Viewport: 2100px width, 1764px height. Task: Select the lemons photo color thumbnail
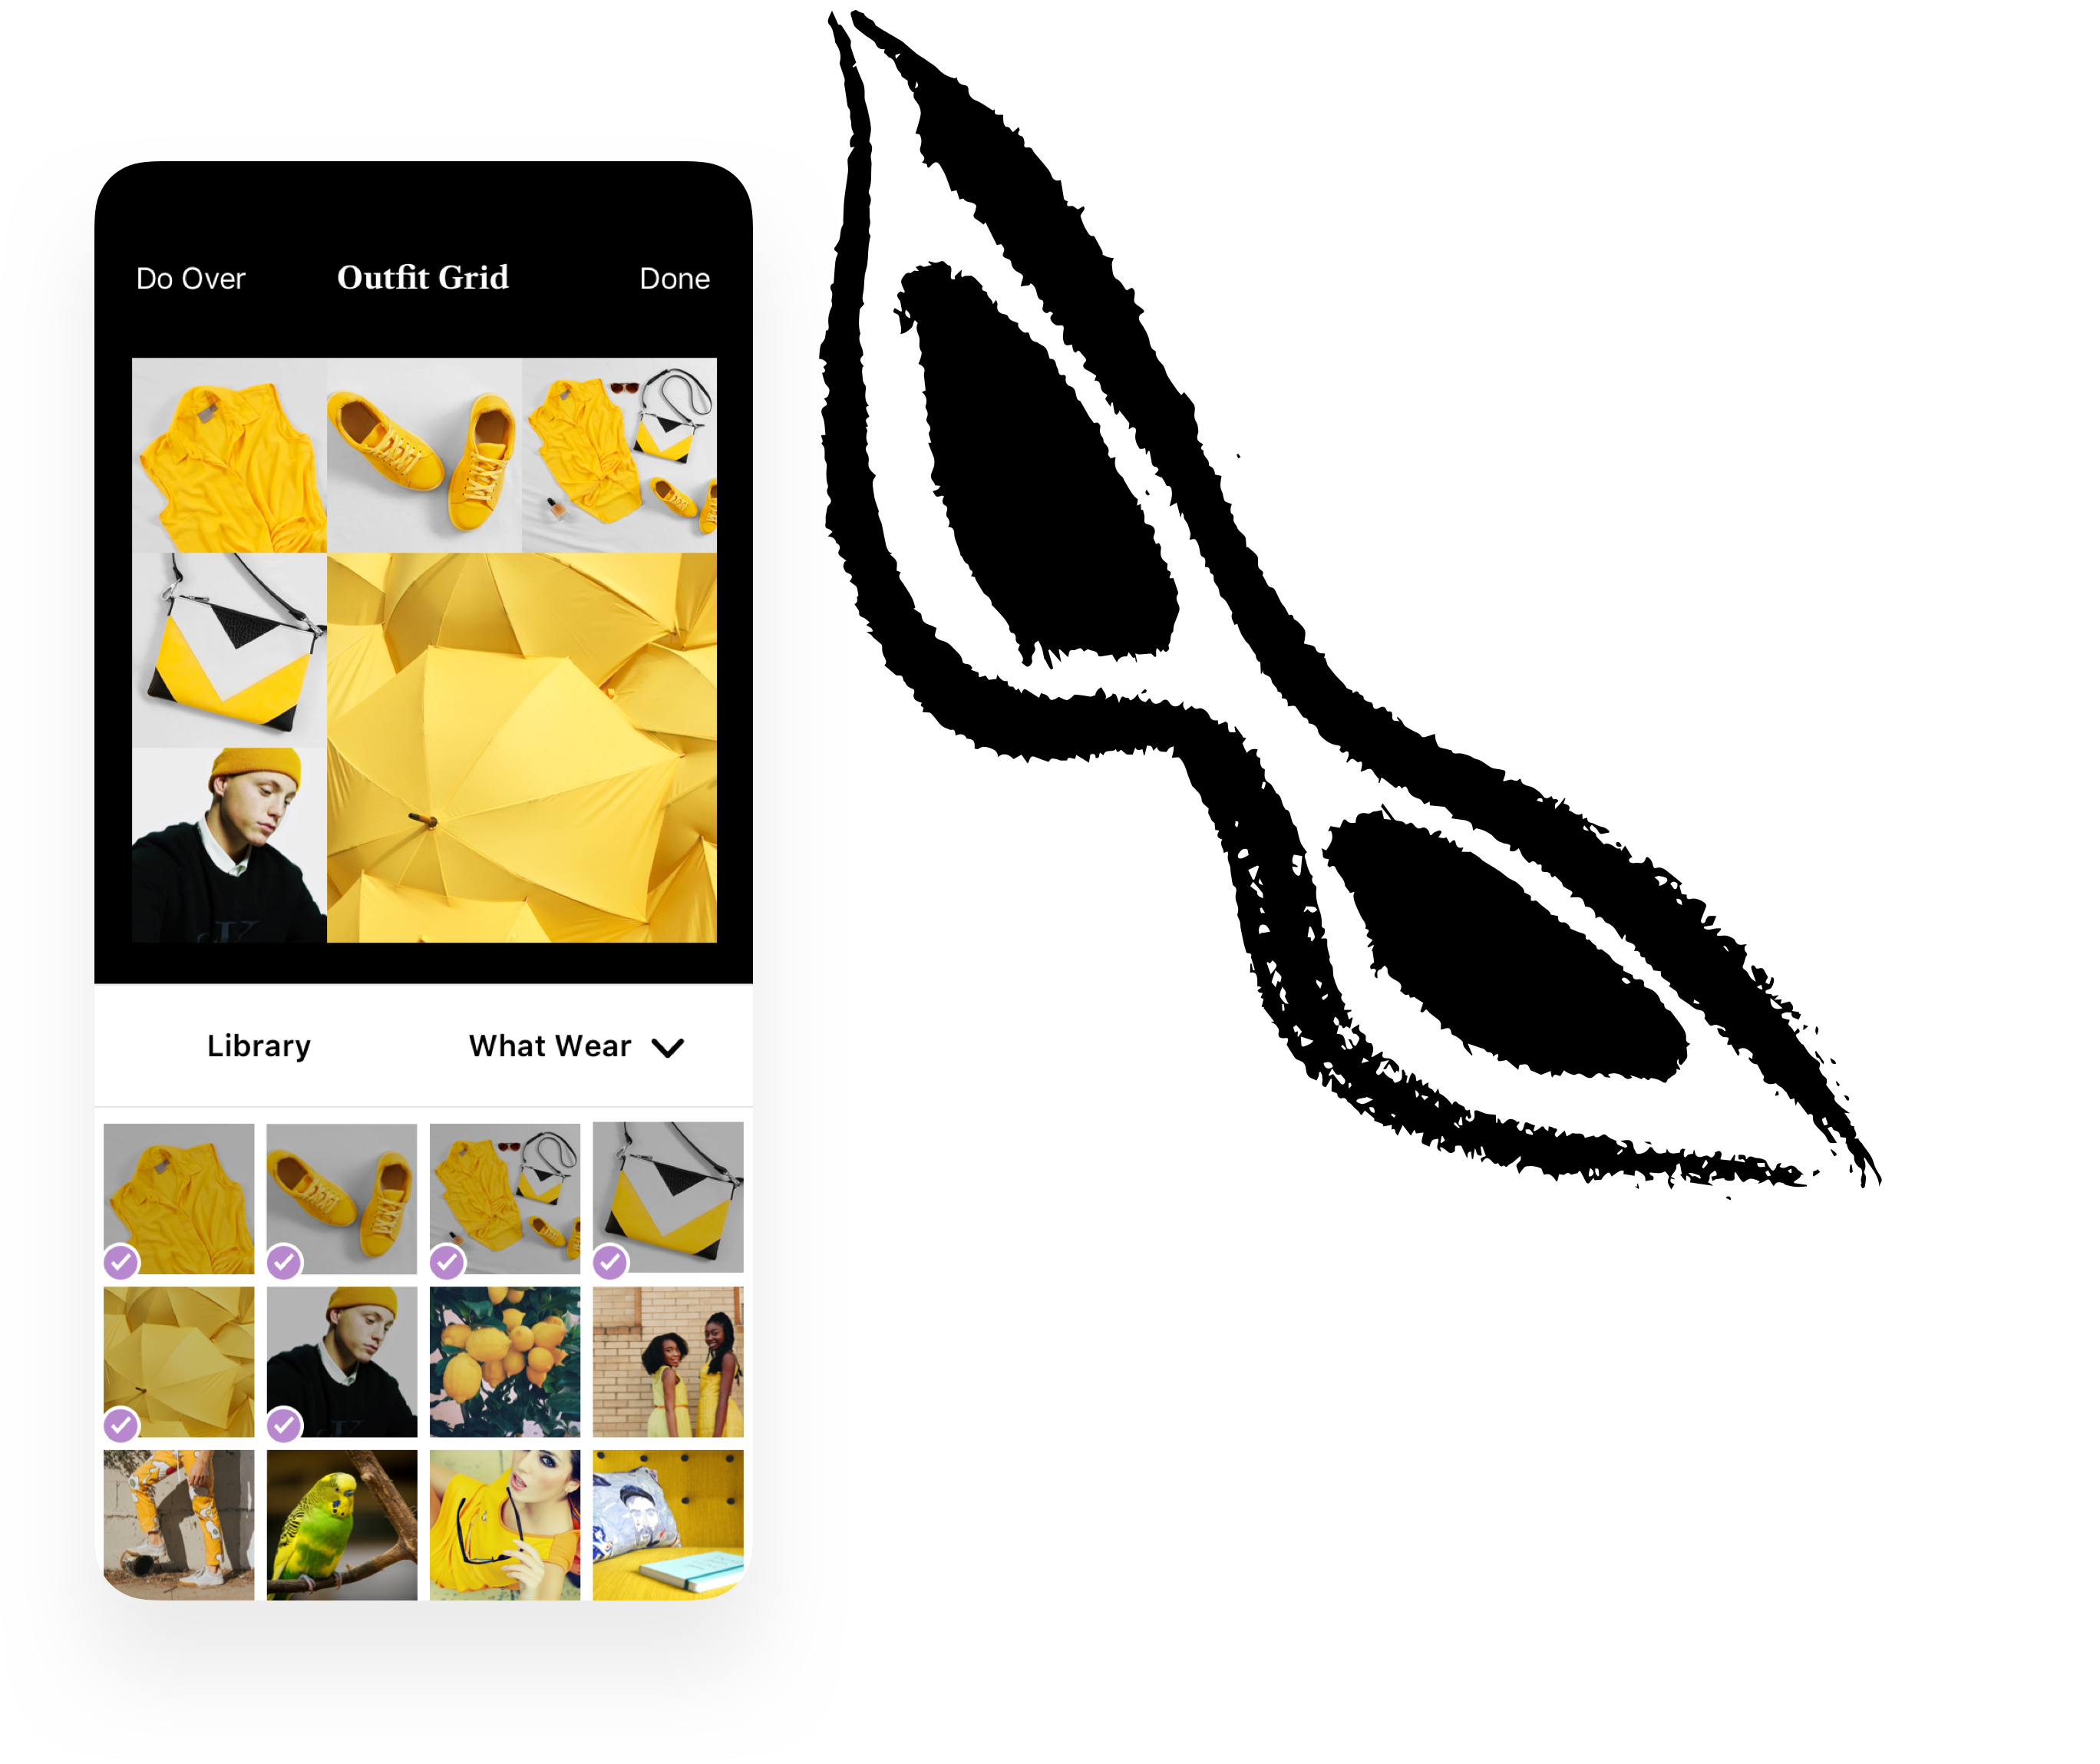tap(506, 1363)
